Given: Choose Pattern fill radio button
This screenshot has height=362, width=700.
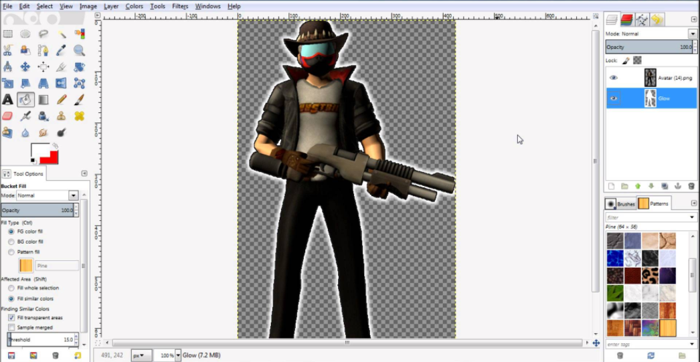Looking at the screenshot, I should (x=11, y=252).
